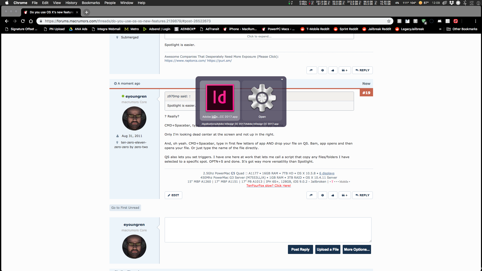Open the T-Mobile Reddit bookmark

[x=315, y=29]
